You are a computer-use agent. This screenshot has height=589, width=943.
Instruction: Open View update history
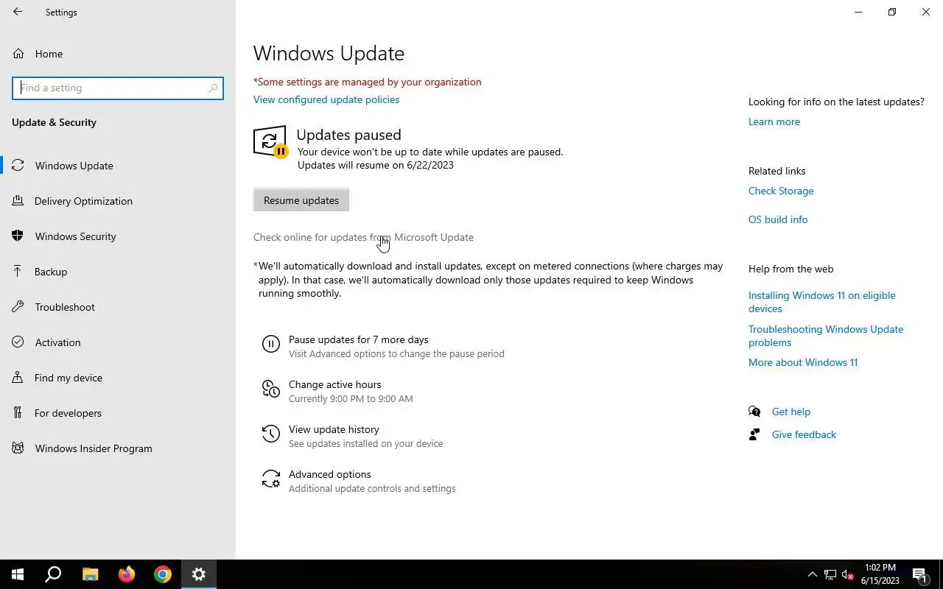334,429
